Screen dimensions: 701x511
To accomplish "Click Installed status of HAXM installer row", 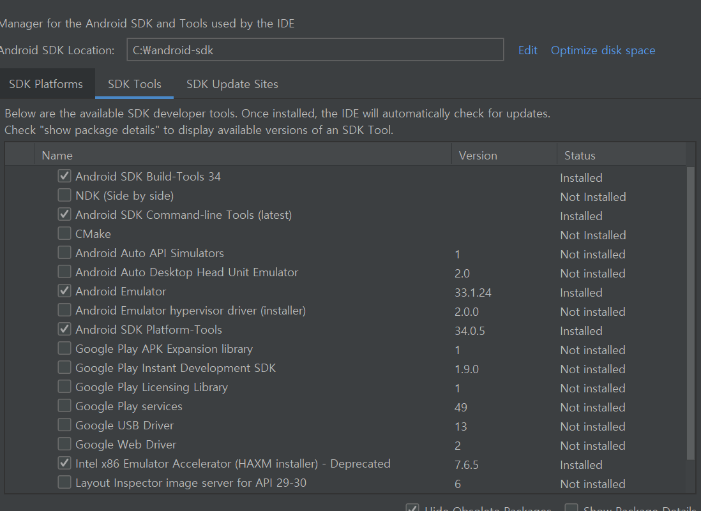I will (581, 465).
